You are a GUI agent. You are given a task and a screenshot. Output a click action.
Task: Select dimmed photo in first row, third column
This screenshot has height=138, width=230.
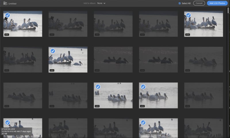pos(113,24)
